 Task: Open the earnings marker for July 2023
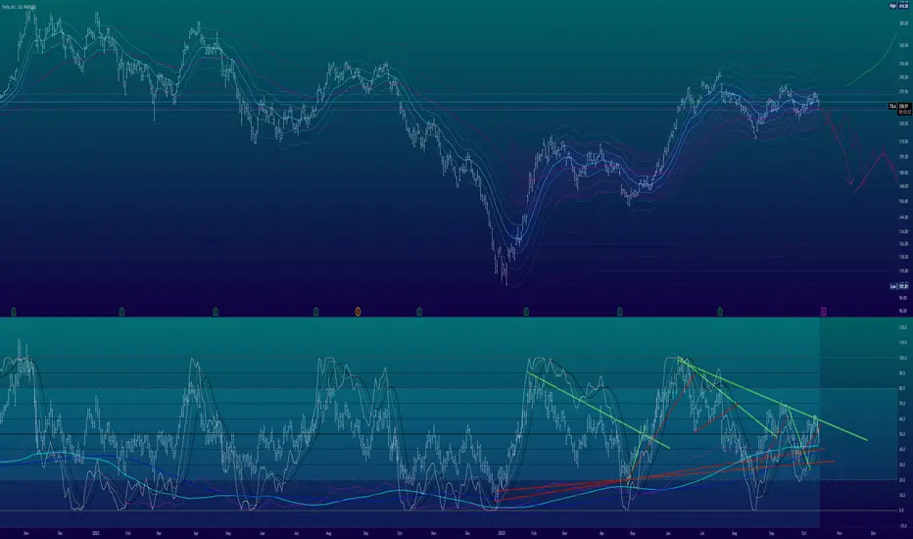(720, 312)
